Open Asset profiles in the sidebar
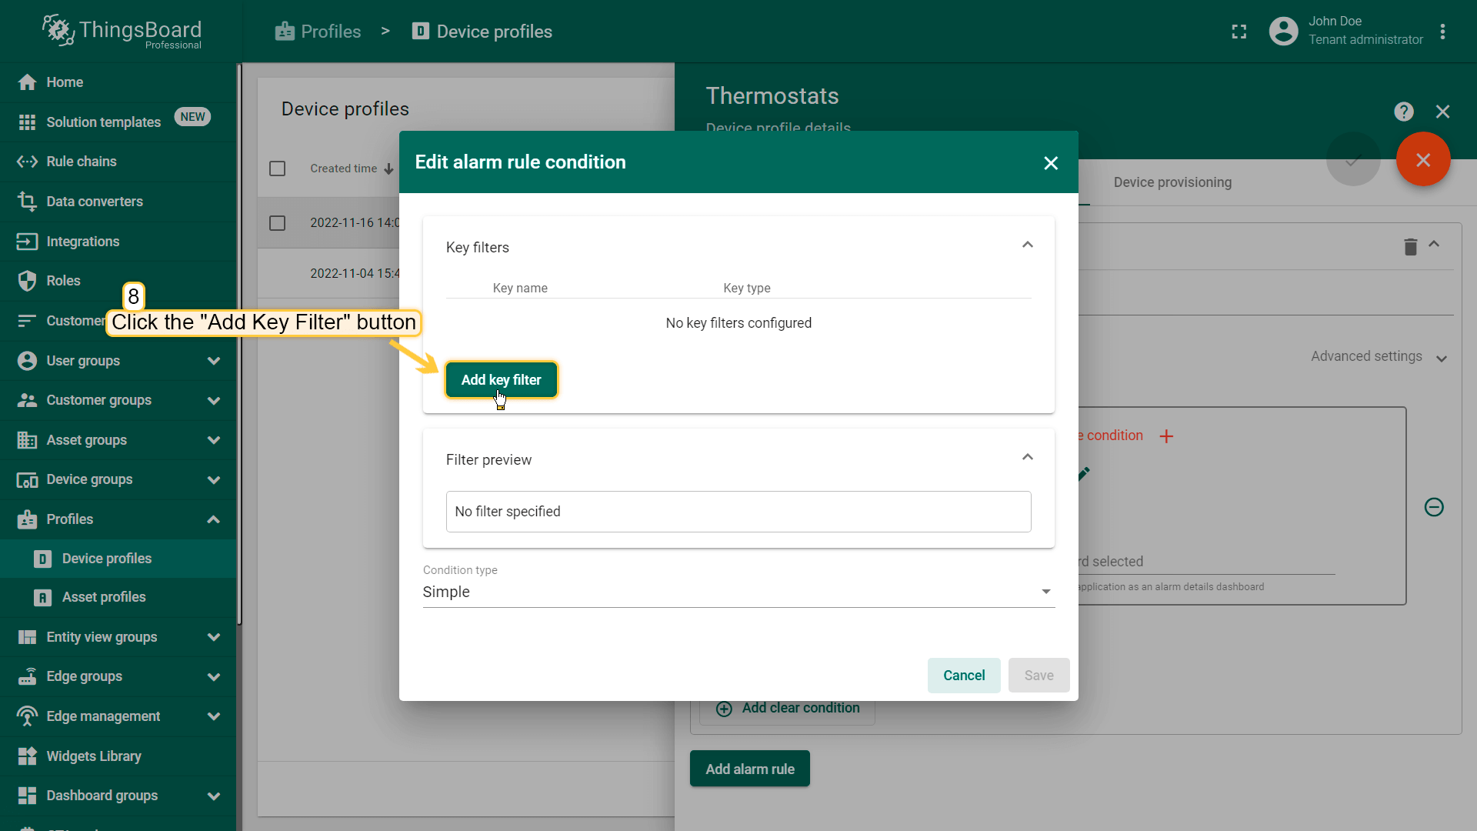This screenshot has width=1477, height=831. tap(103, 597)
